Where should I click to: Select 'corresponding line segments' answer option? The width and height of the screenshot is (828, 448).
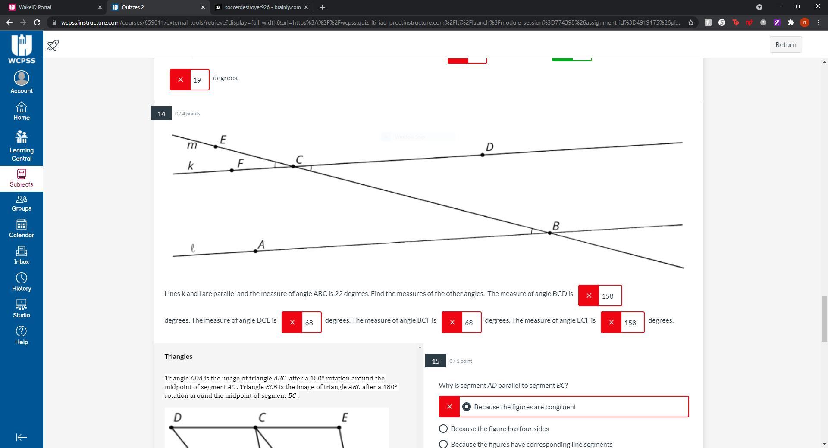525,444
